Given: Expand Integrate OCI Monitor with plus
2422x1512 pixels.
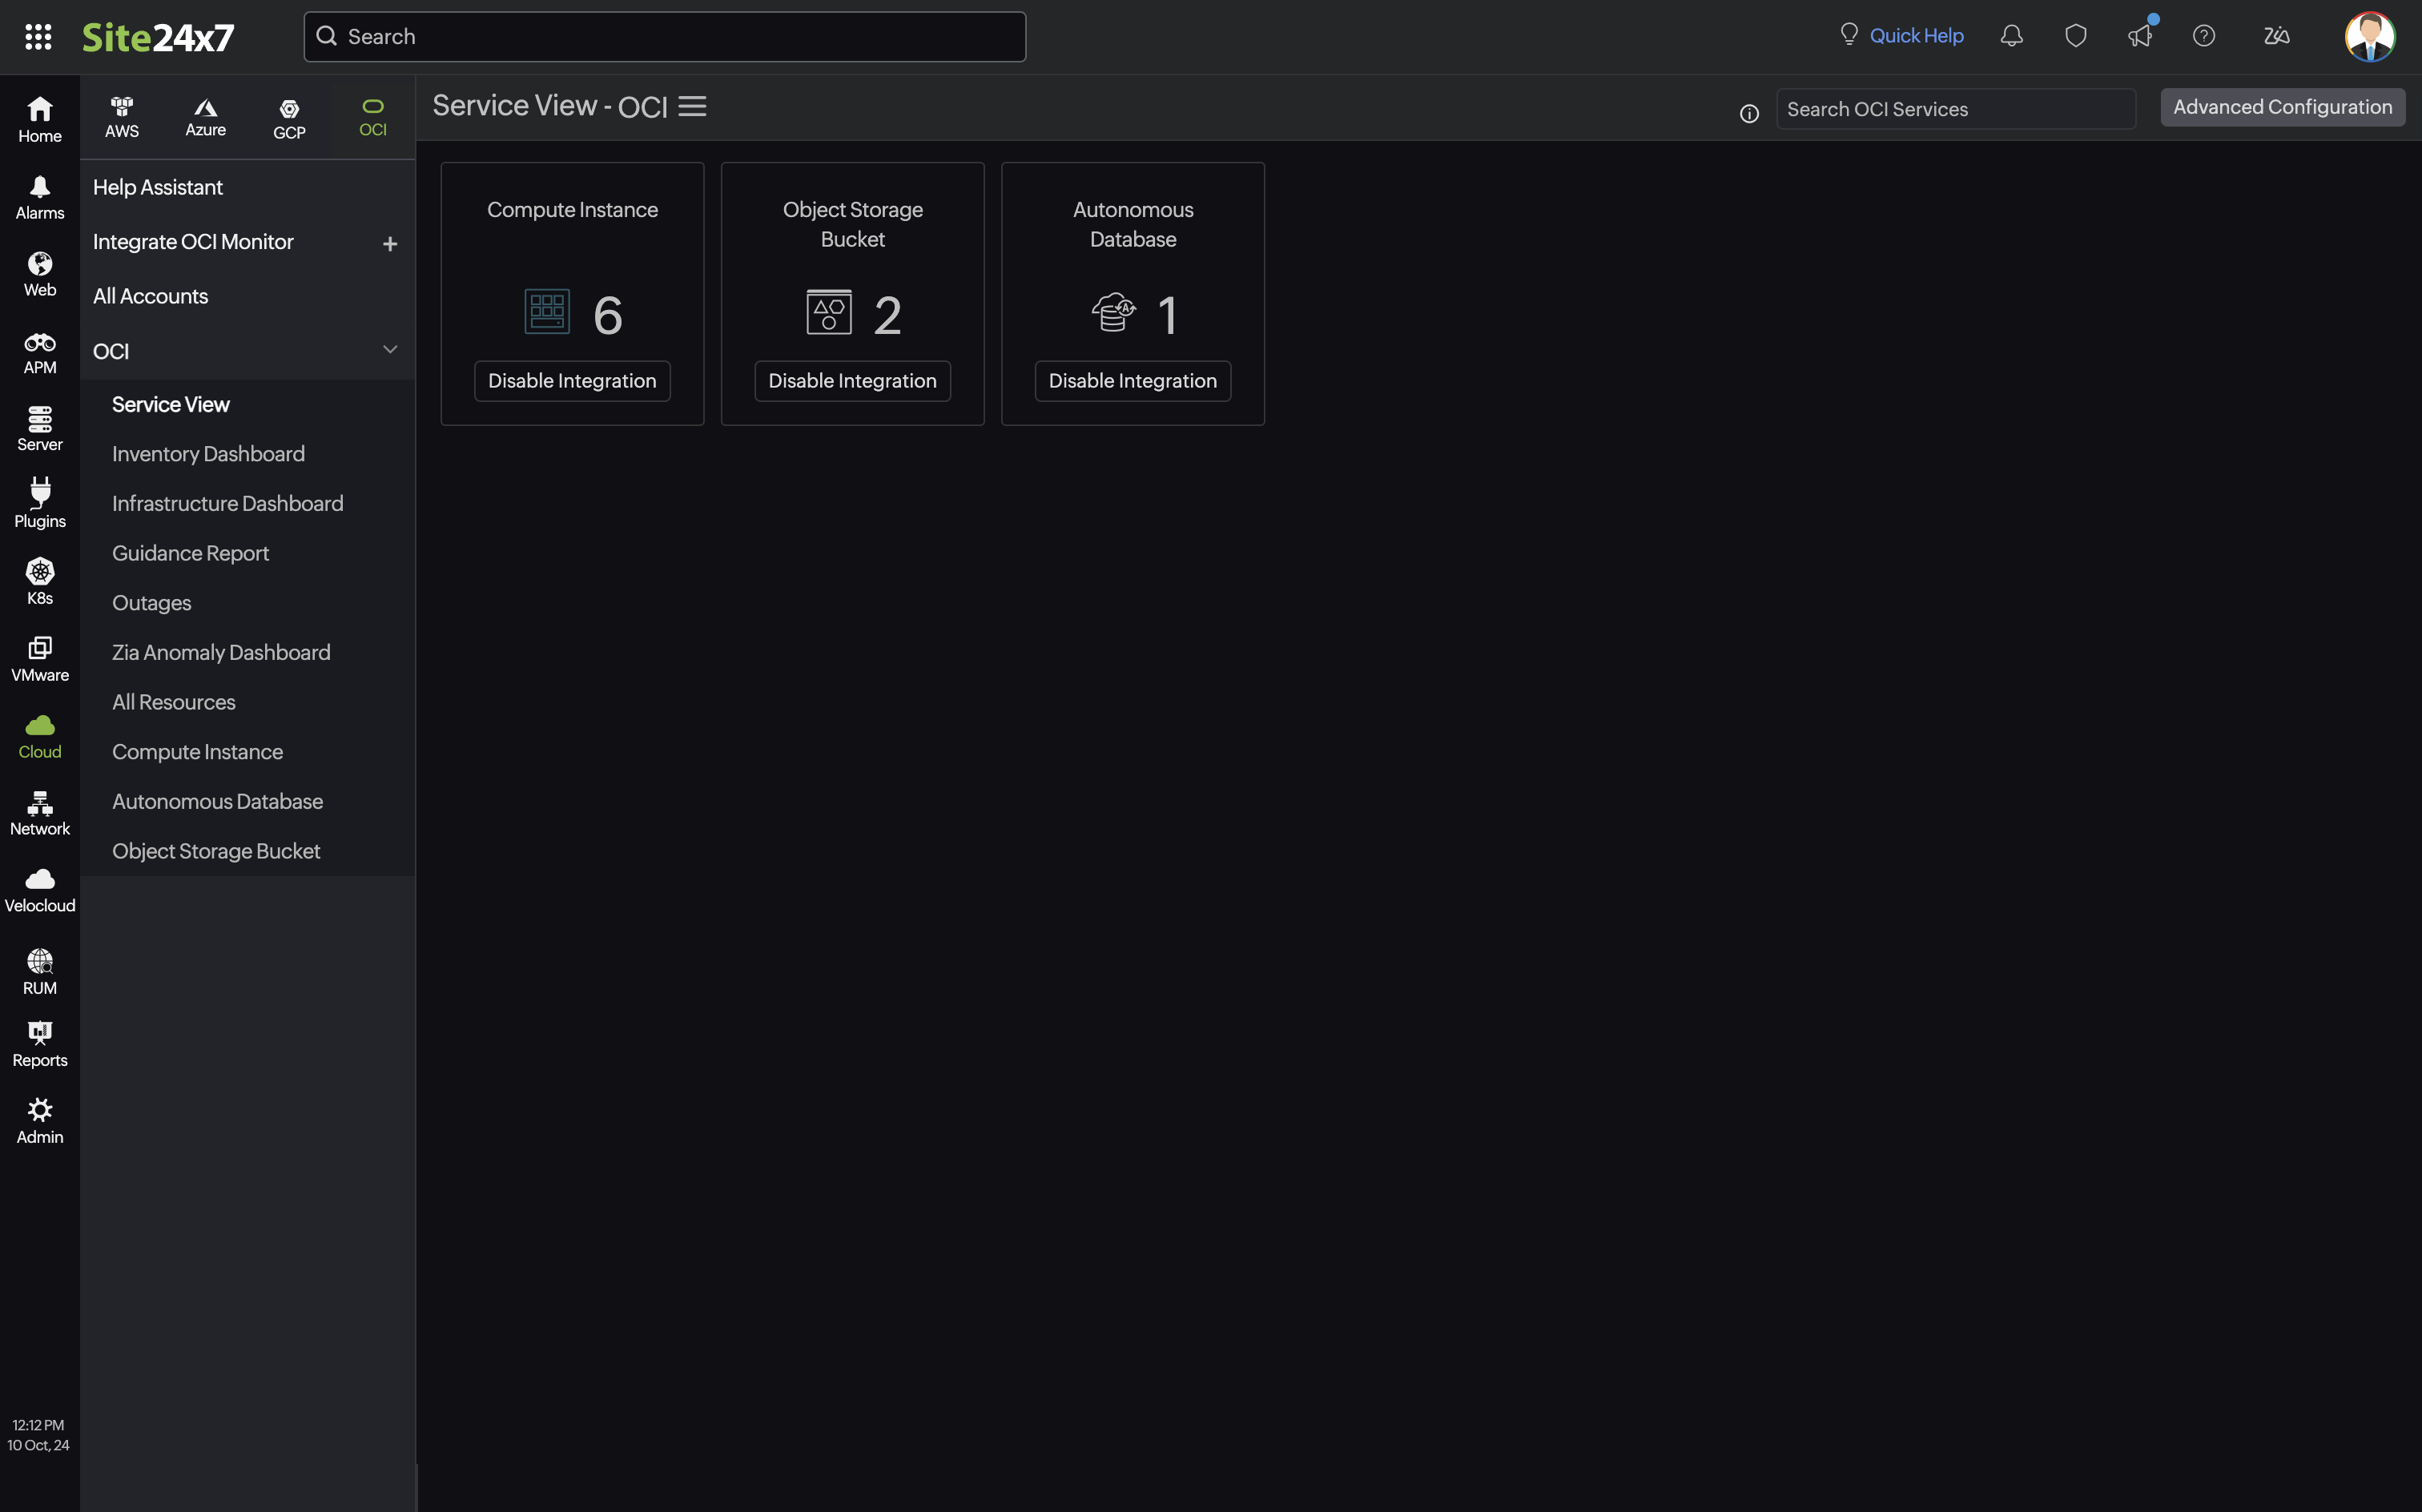Looking at the screenshot, I should [x=390, y=243].
